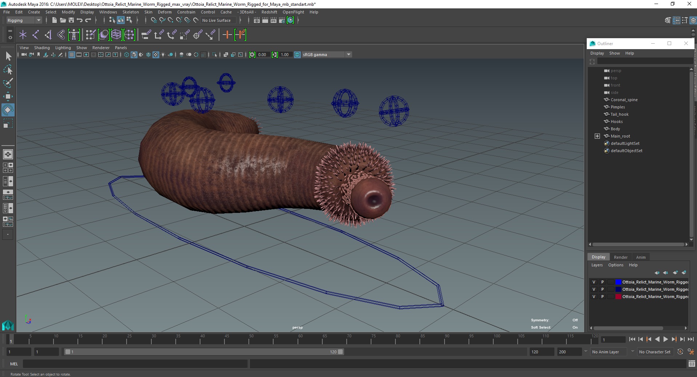Click the time range slider bar

pos(204,352)
